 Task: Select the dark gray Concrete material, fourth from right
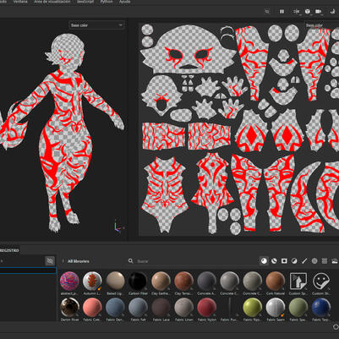206,281
